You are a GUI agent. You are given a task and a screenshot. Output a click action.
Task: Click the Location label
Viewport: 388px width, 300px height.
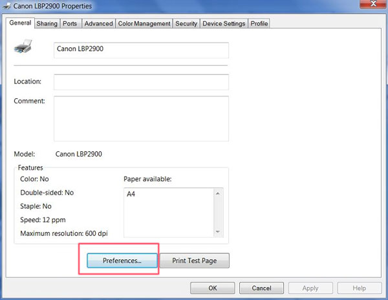(x=27, y=81)
